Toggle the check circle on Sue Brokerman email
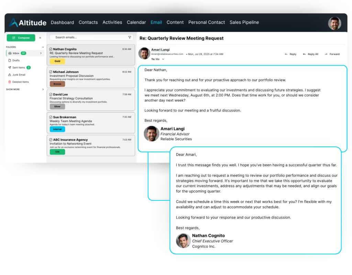The image size is (352, 275). tap(51, 117)
